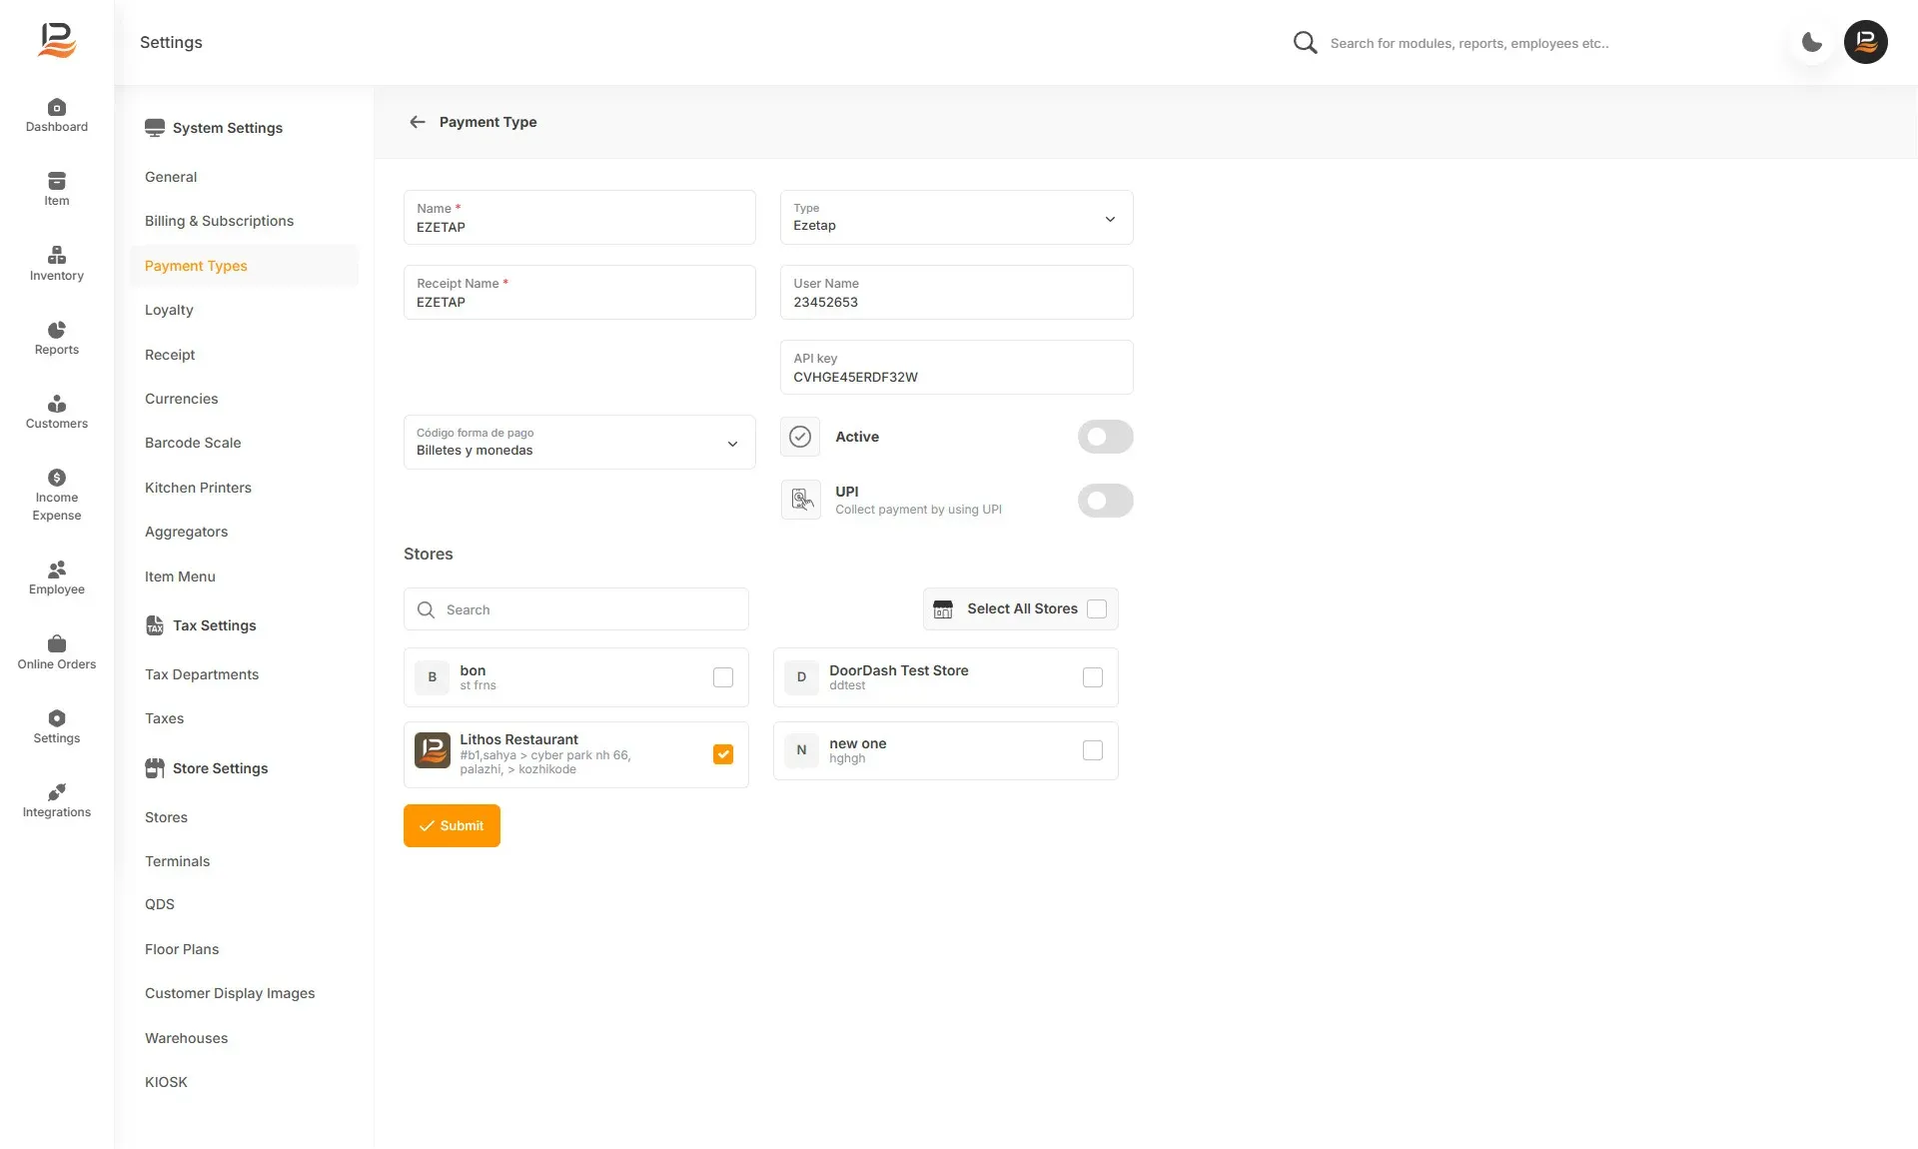The width and height of the screenshot is (1918, 1149).
Task: Click the global search field in header
Action: 1468,43
